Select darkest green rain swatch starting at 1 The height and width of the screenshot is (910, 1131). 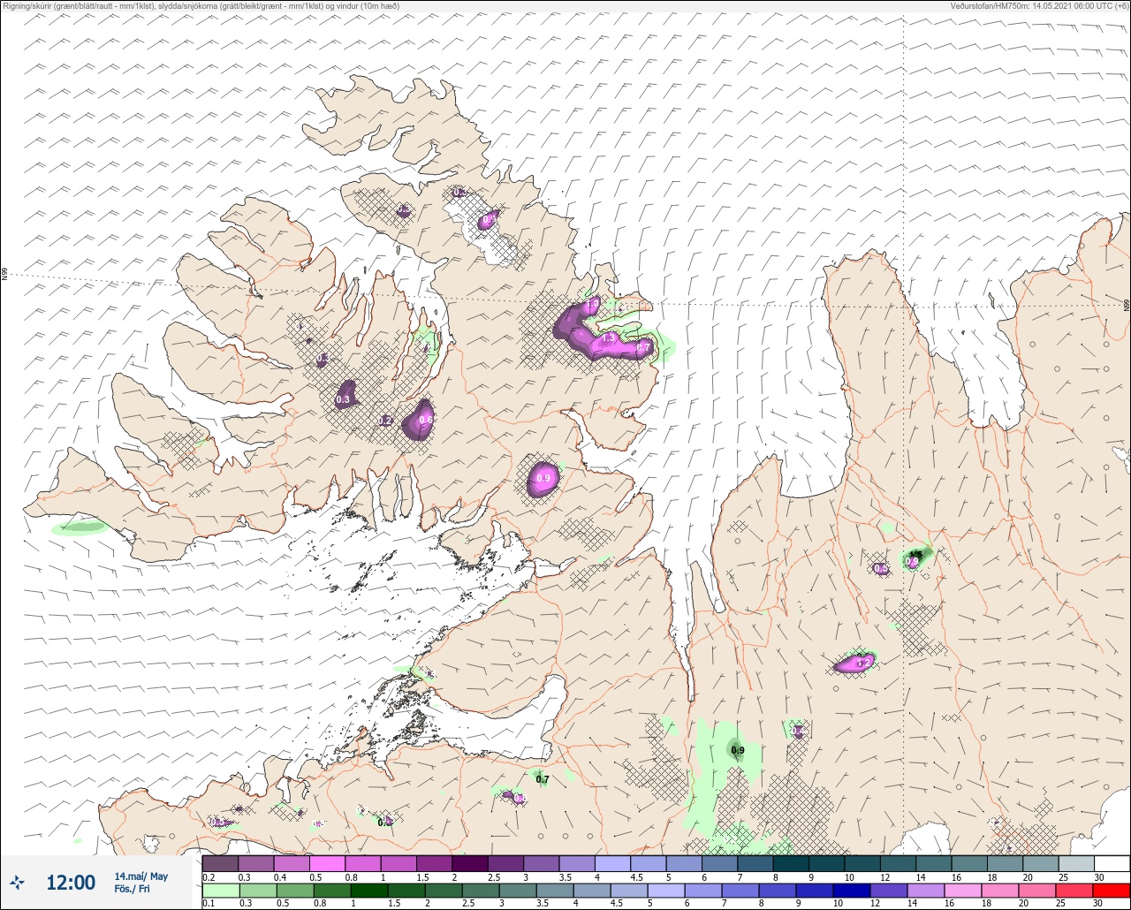[368, 890]
